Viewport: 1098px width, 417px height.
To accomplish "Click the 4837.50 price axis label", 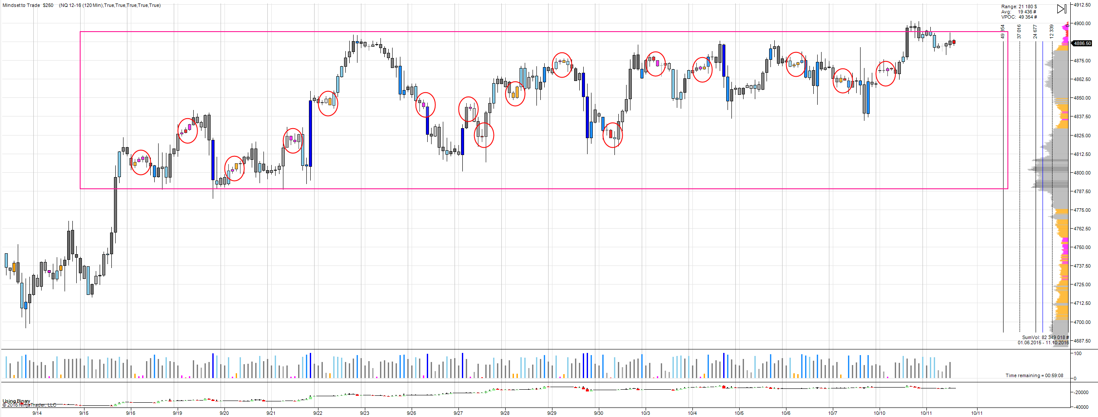I will coord(1082,116).
